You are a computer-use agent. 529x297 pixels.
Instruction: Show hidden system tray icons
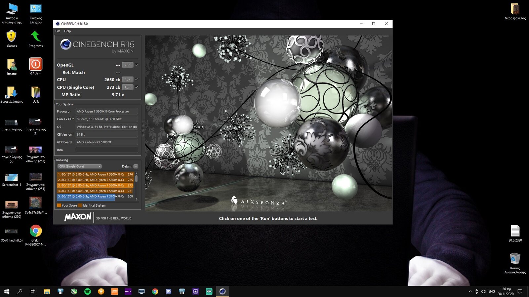click(x=470, y=291)
